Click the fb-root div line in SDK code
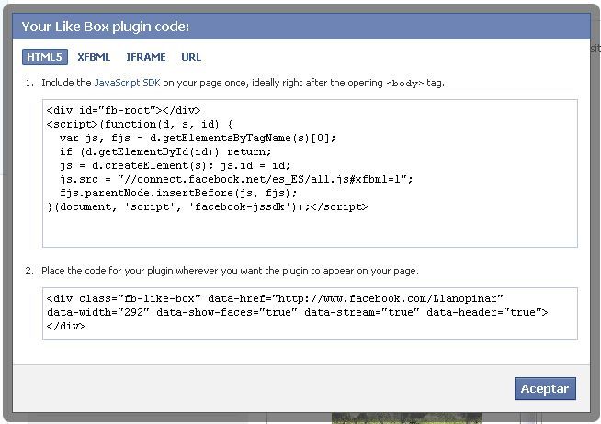This screenshot has height=424, width=601. (x=123, y=111)
